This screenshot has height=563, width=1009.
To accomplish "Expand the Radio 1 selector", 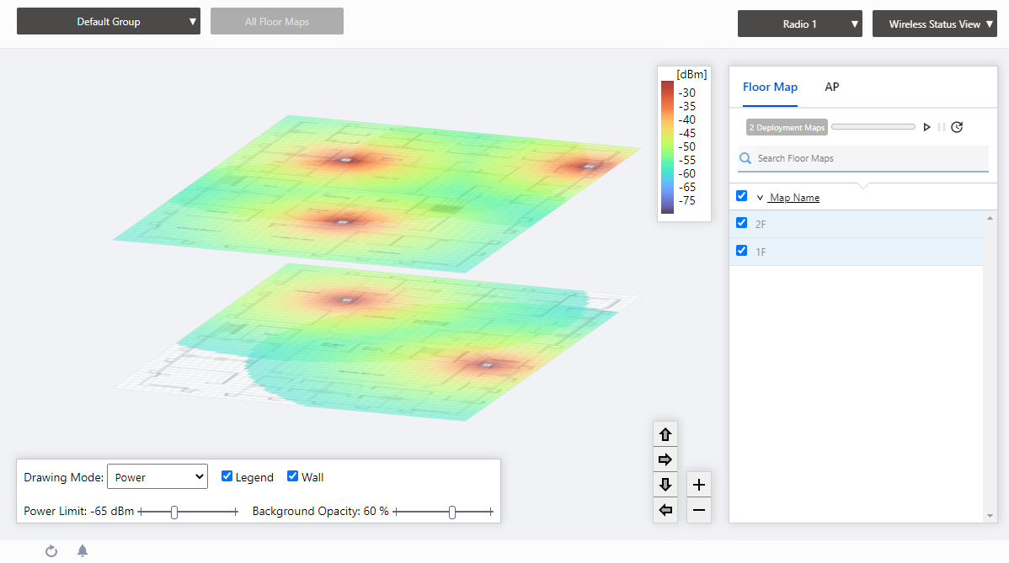I will pos(799,24).
